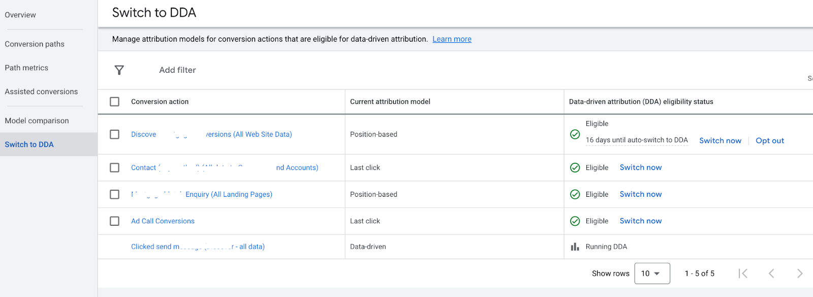Screen dimensions: 813x297
Task: Click the filter funnel icon
Action: pos(119,70)
